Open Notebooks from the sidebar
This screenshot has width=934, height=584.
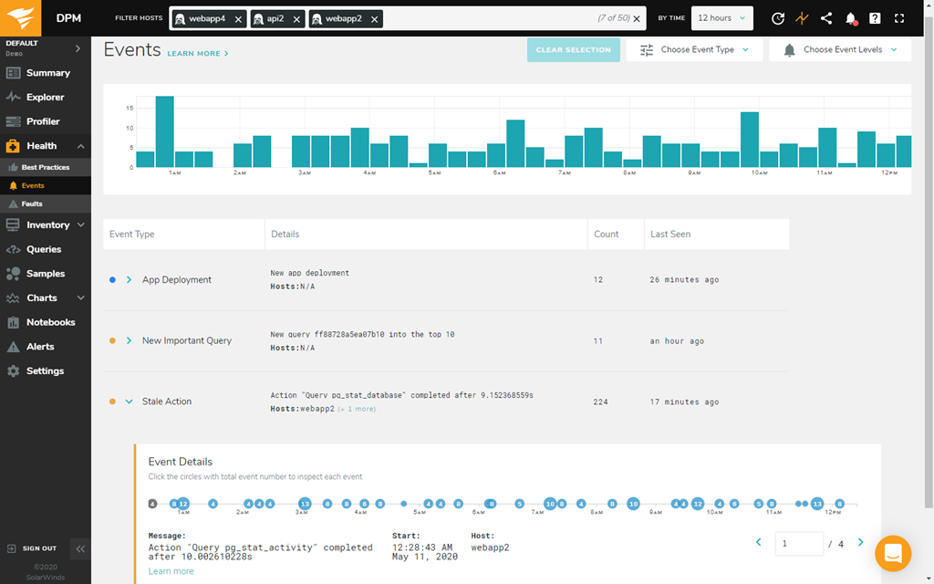click(46, 322)
